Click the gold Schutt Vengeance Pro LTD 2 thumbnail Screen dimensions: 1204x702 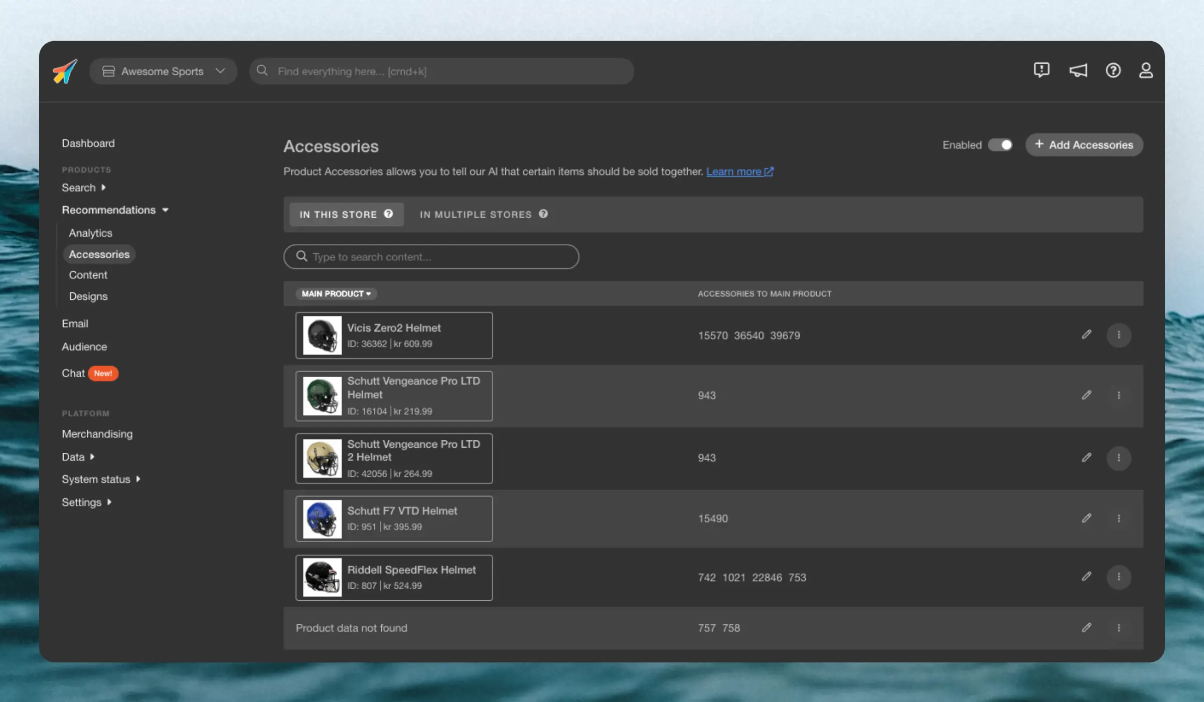click(x=322, y=458)
